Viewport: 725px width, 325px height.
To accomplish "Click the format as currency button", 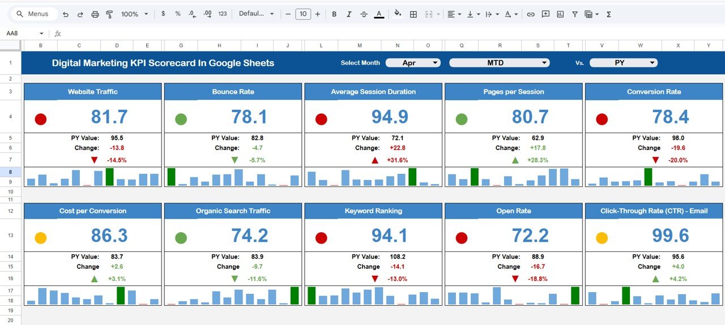I will point(164,14).
